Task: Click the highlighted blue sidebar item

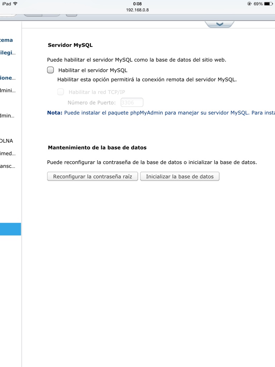Action: point(10,229)
